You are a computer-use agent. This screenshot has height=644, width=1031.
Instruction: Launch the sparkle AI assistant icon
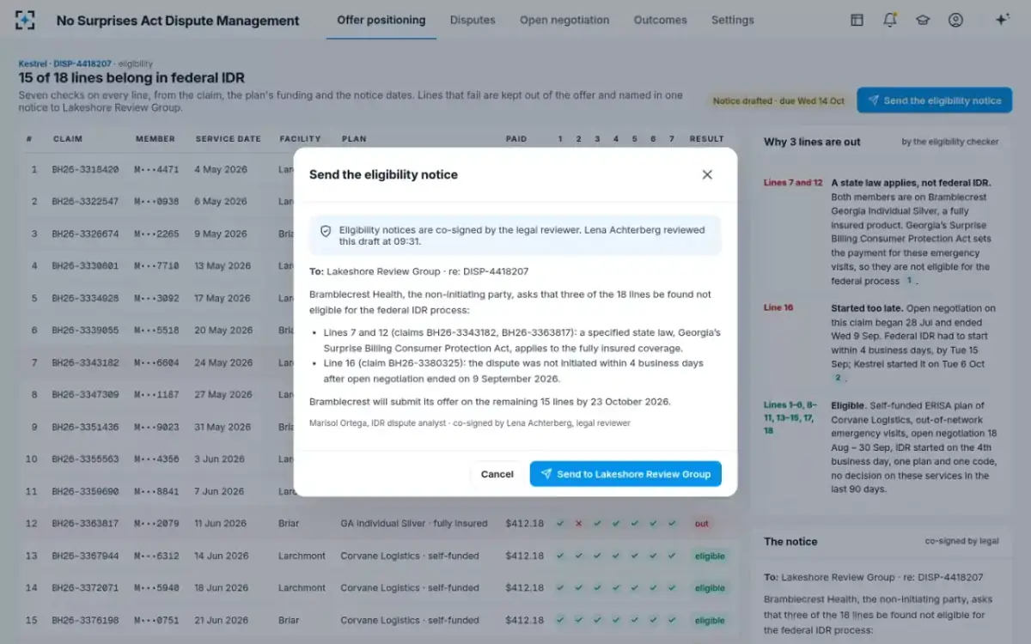pyautogui.click(x=1002, y=21)
